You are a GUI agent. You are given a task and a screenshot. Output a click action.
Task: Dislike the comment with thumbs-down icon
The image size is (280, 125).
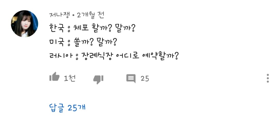point(98,79)
